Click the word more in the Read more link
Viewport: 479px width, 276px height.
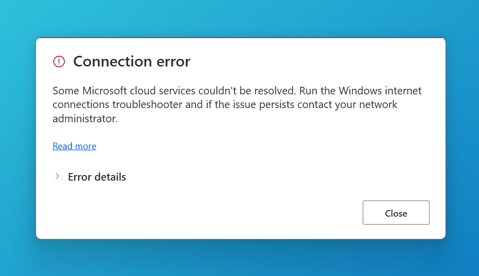85,146
